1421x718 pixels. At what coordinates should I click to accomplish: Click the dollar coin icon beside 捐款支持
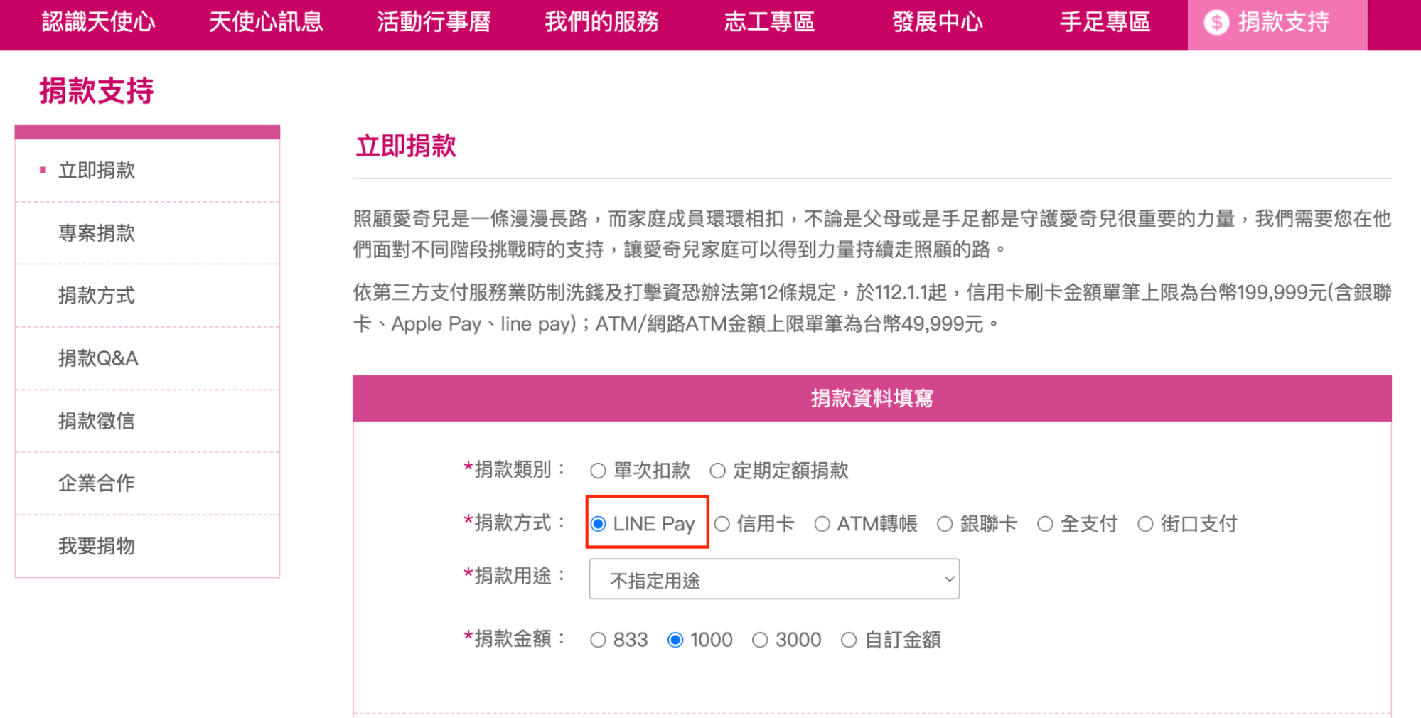tap(1216, 23)
